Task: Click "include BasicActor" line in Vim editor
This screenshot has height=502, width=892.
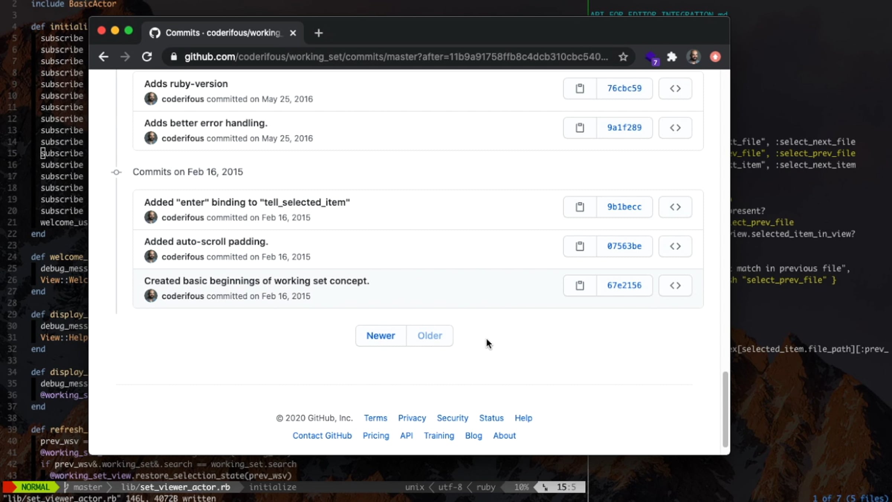Action: click(x=74, y=4)
